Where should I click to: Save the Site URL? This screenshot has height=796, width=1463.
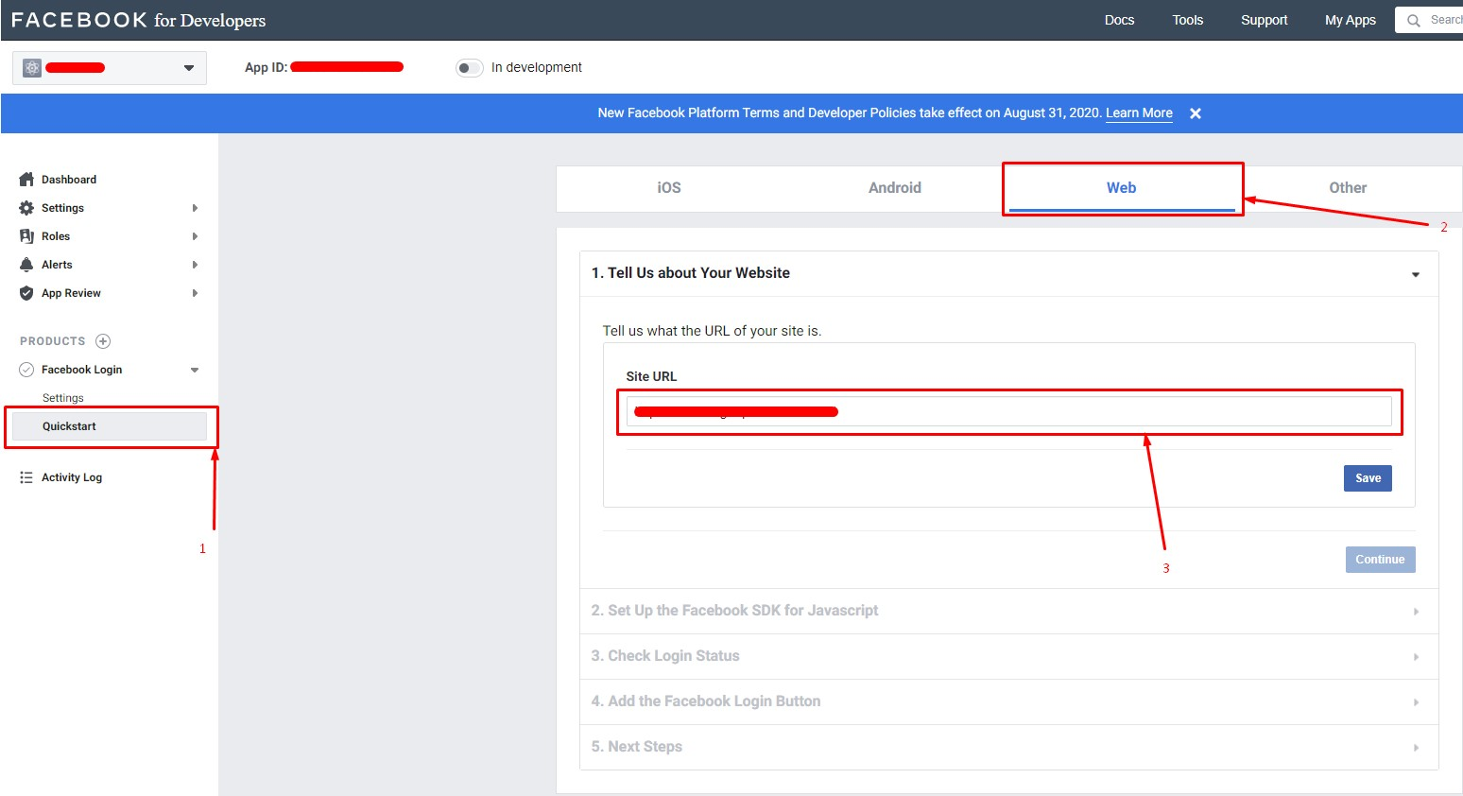[x=1368, y=478]
